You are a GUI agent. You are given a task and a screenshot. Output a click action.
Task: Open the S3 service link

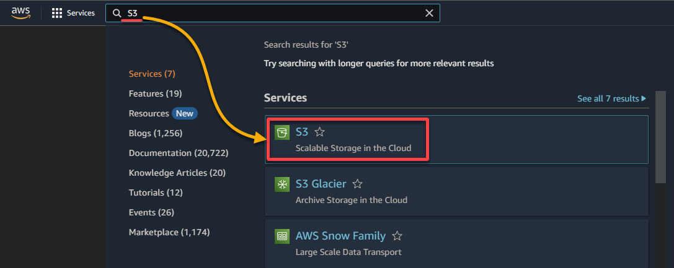(302, 132)
